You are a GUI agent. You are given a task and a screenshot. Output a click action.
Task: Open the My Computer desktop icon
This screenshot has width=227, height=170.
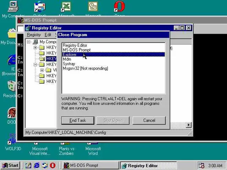click(x=13, y=6)
